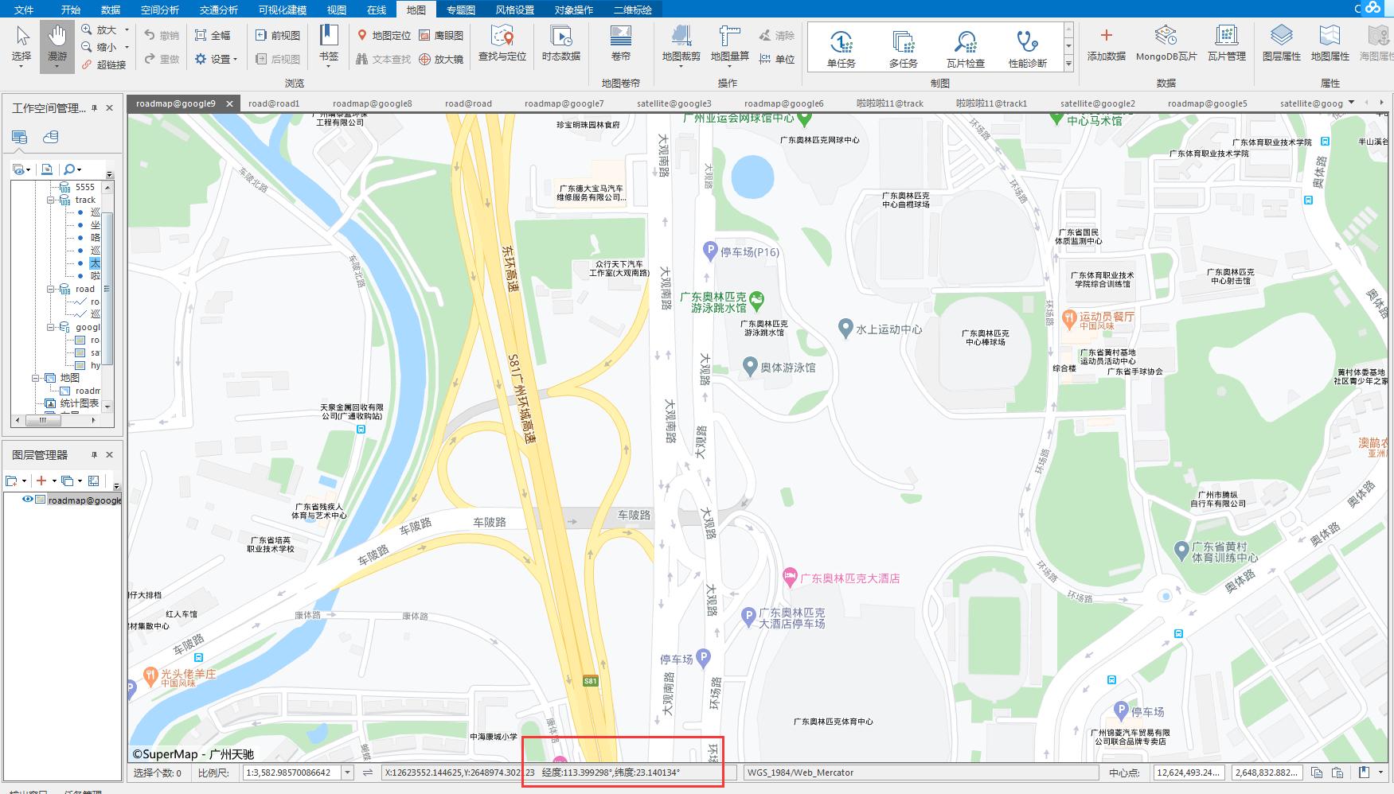Run 多任务 multi-task tiling
The width and height of the screenshot is (1394, 794).
904,49
